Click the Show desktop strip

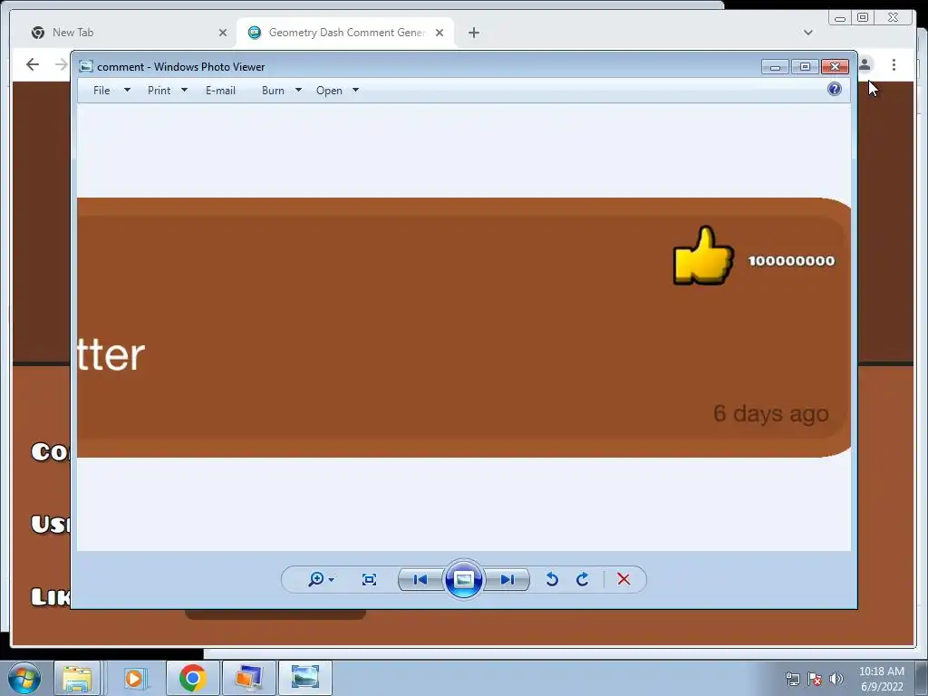[922, 678]
